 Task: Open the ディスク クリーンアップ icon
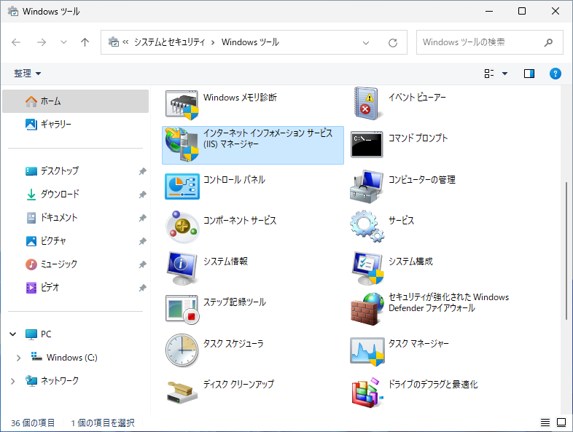pos(182,392)
